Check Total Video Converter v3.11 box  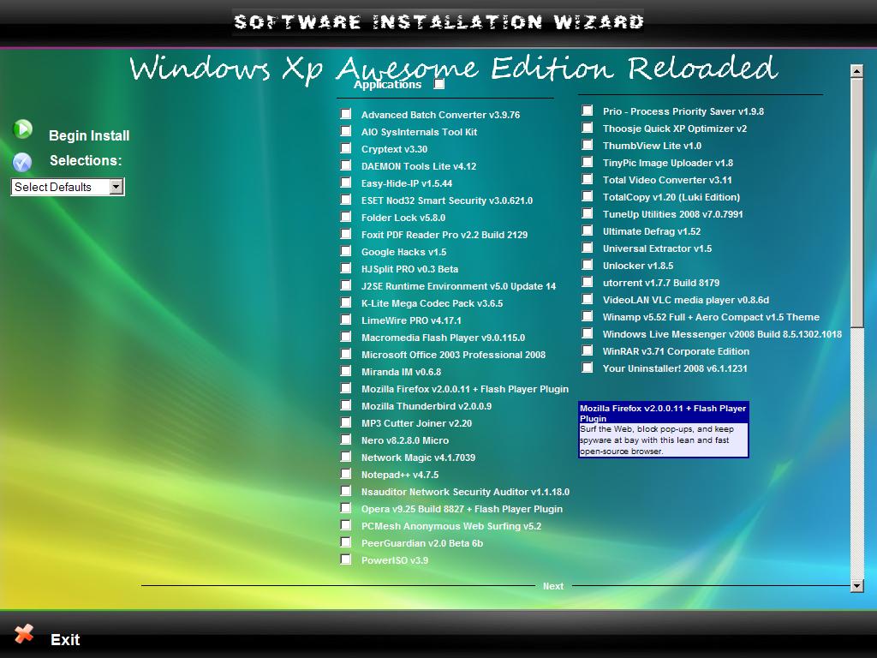click(588, 180)
